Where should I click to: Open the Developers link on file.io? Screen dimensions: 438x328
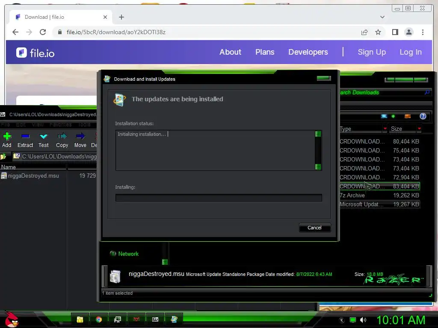[x=308, y=52]
